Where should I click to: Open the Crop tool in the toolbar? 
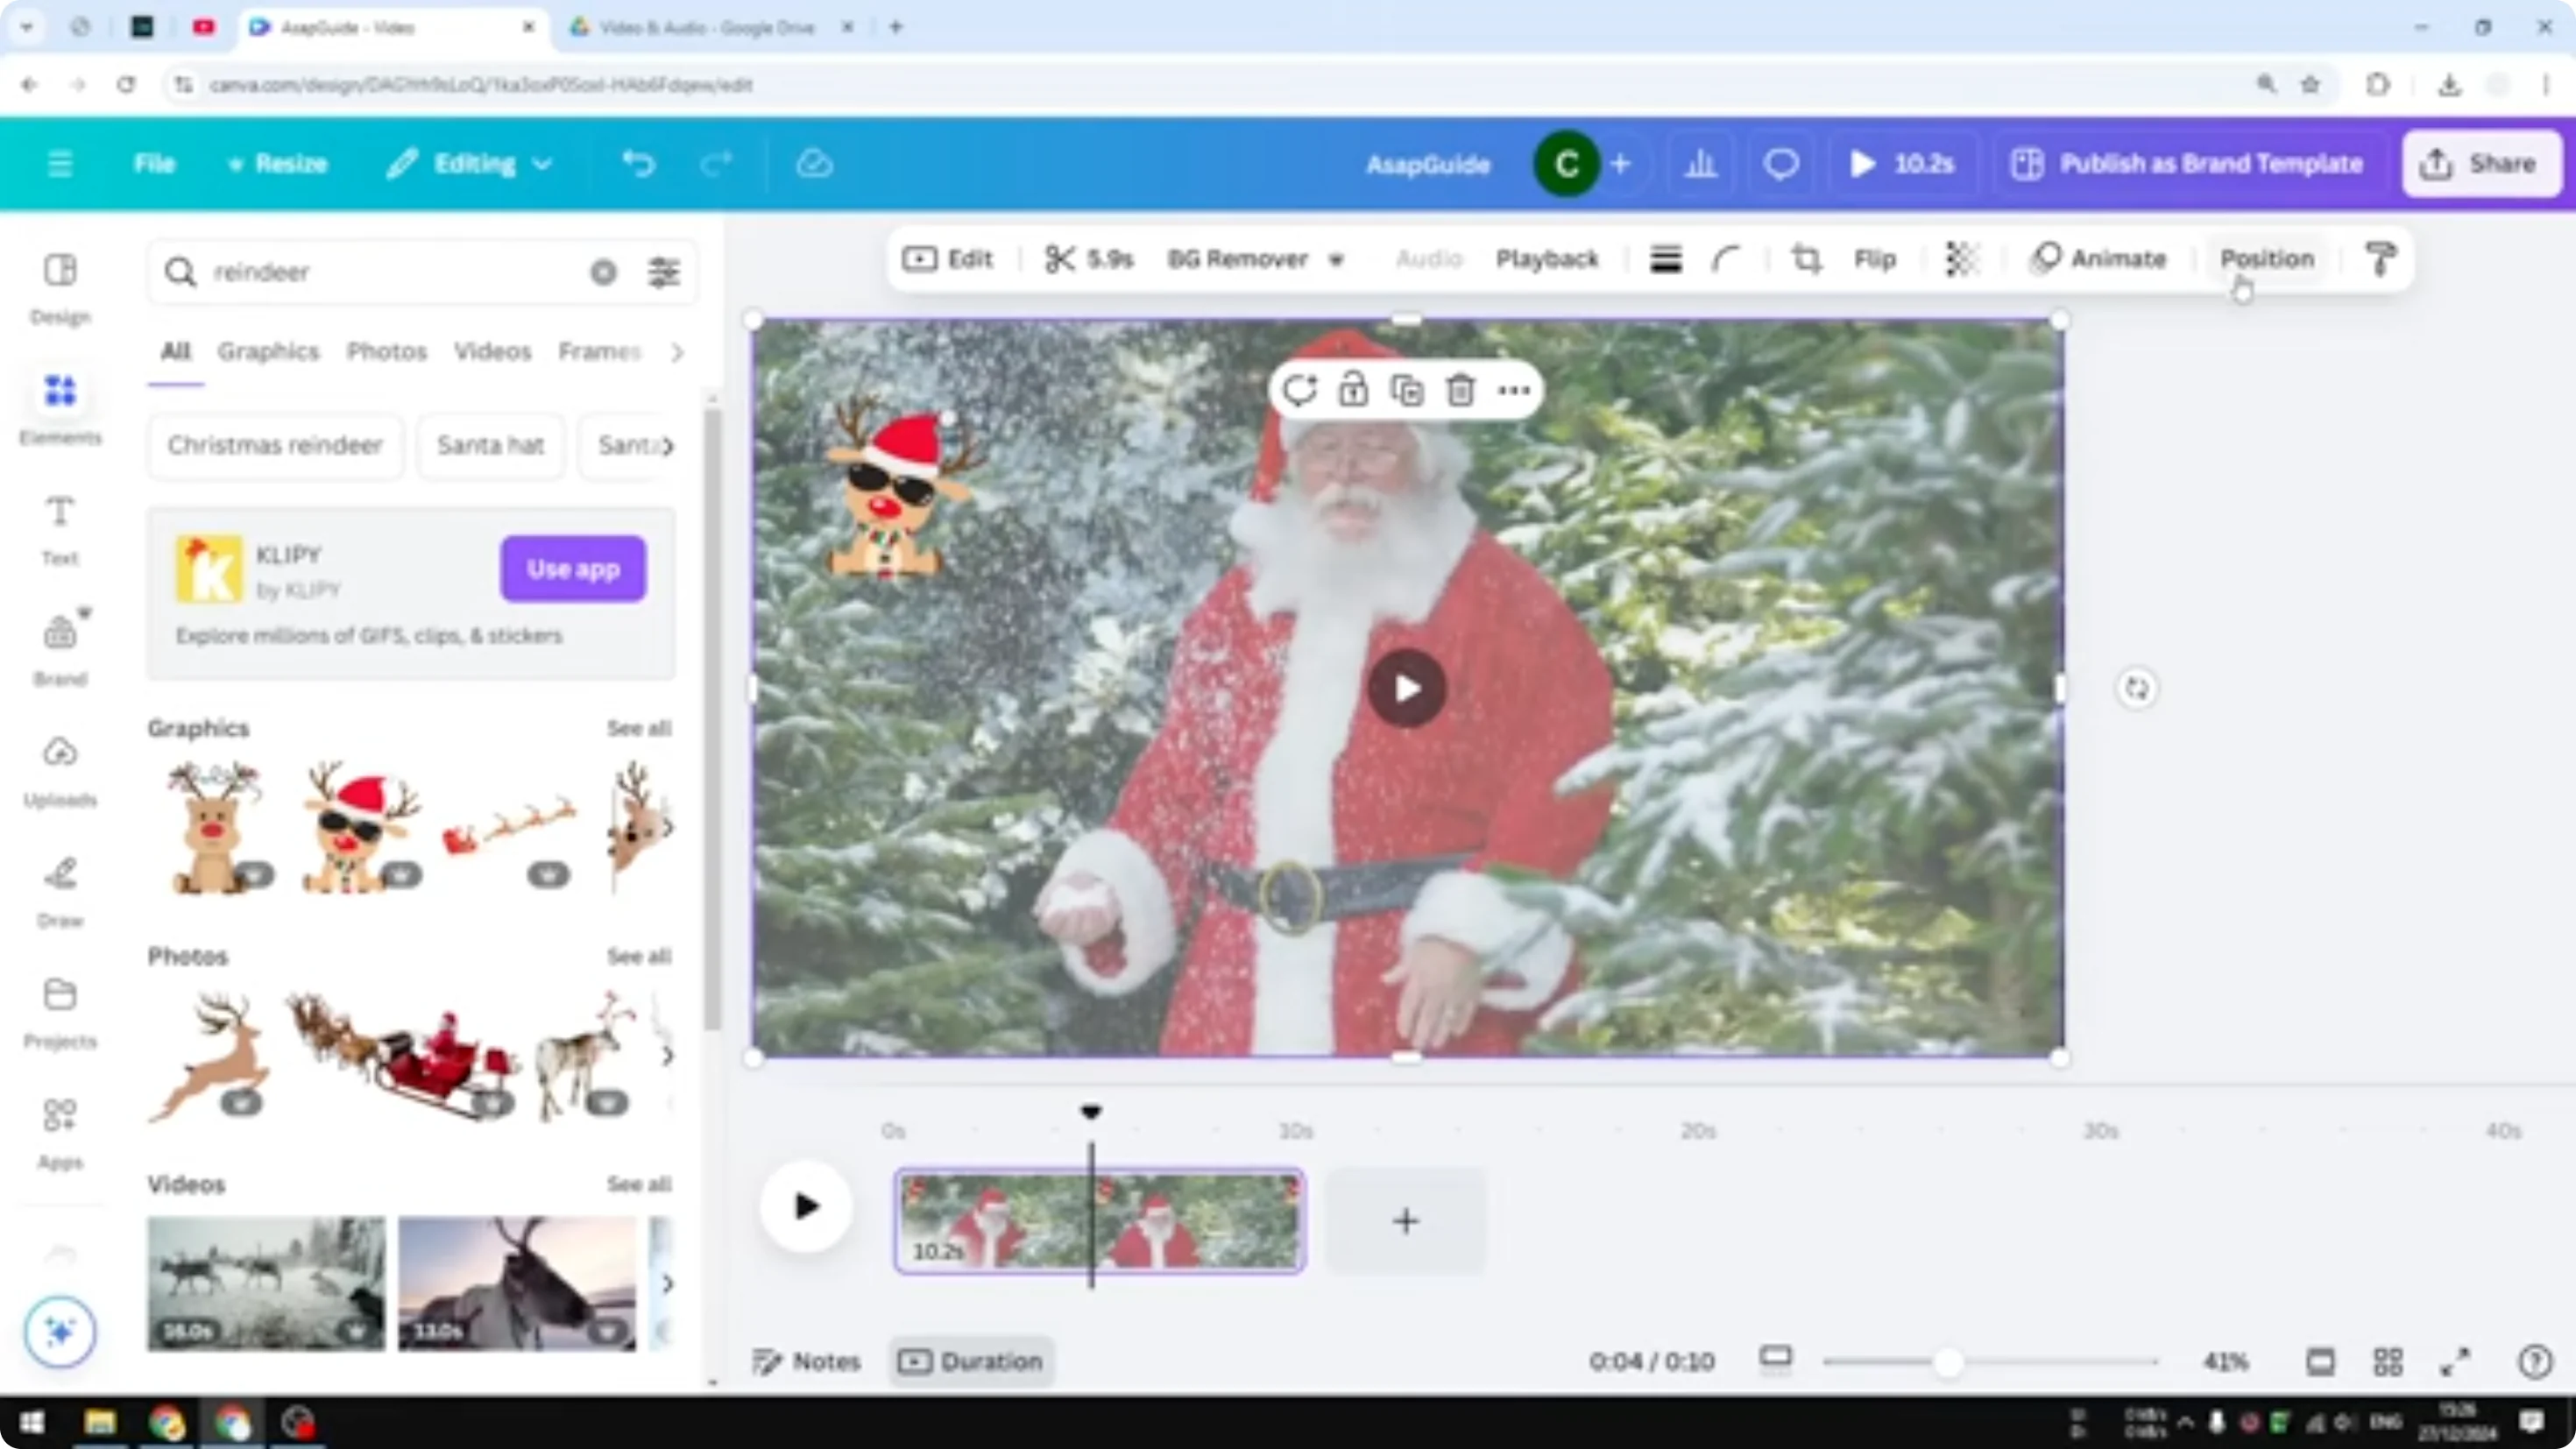(1806, 259)
